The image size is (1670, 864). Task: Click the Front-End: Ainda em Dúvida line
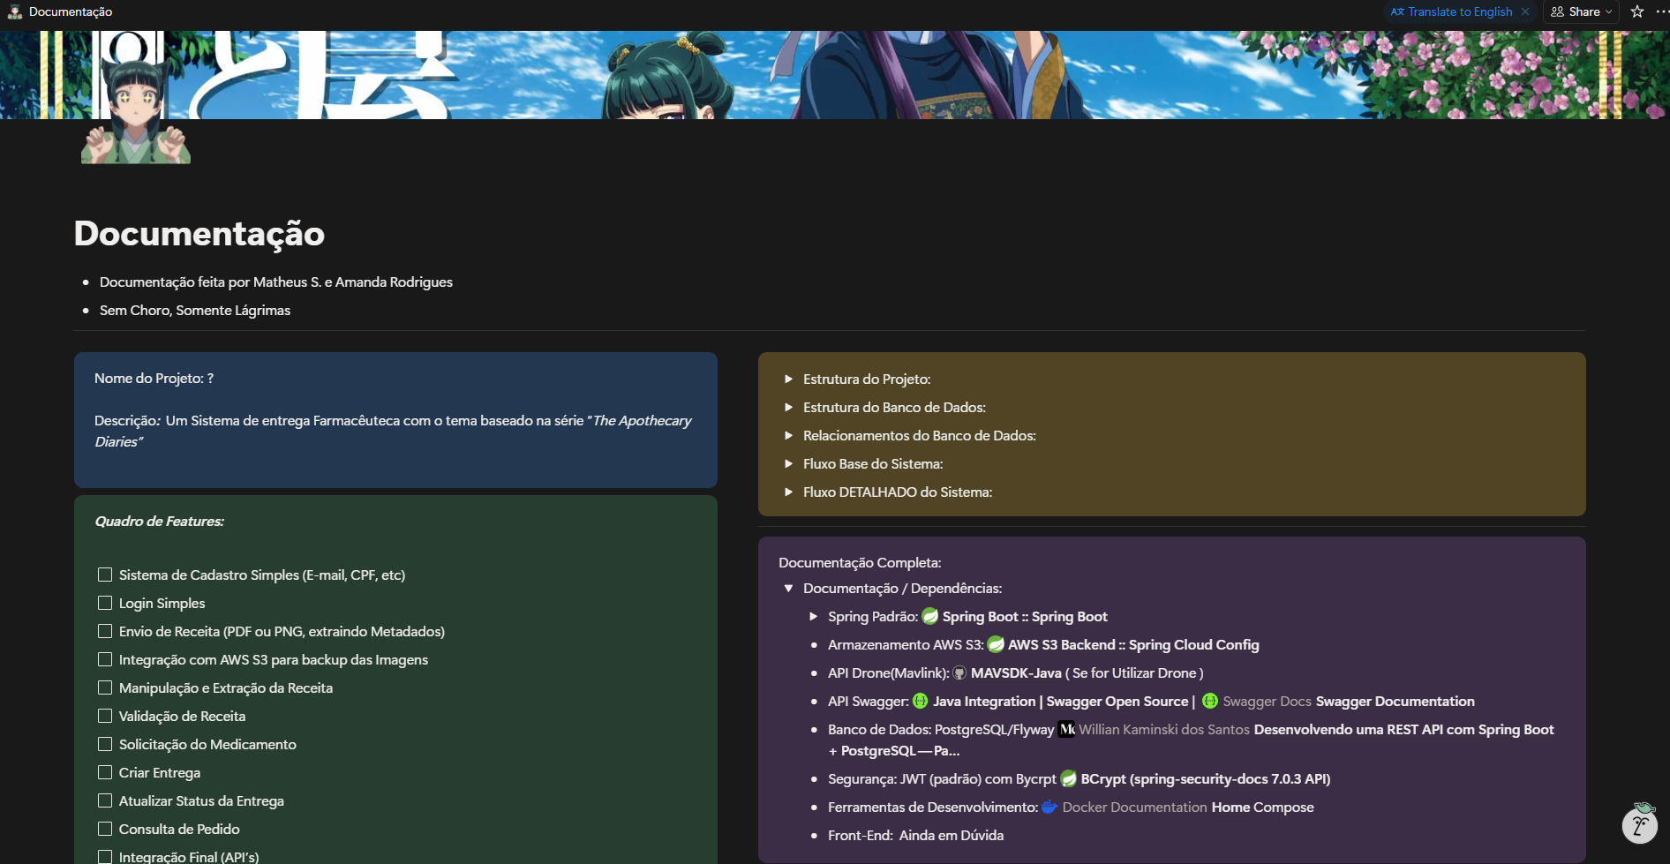(915, 835)
